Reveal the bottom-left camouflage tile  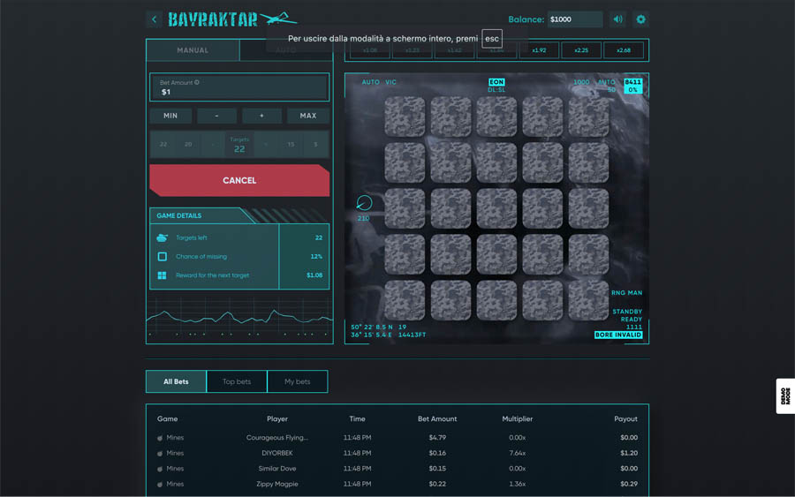(405, 300)
